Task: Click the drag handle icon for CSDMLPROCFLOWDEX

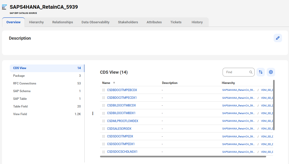Action: pos(104,121)
